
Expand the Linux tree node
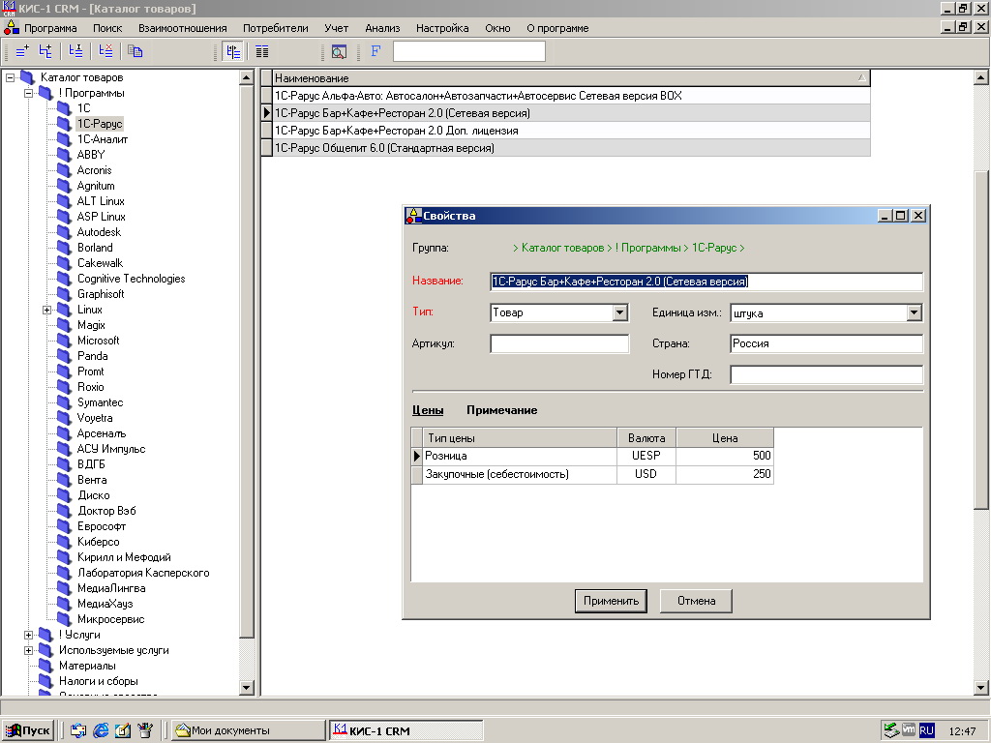(46, 310)
